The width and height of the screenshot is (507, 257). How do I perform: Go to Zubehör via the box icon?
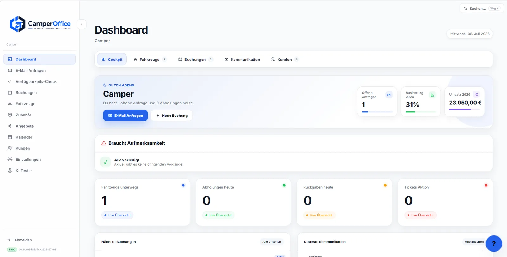point(10,115)
